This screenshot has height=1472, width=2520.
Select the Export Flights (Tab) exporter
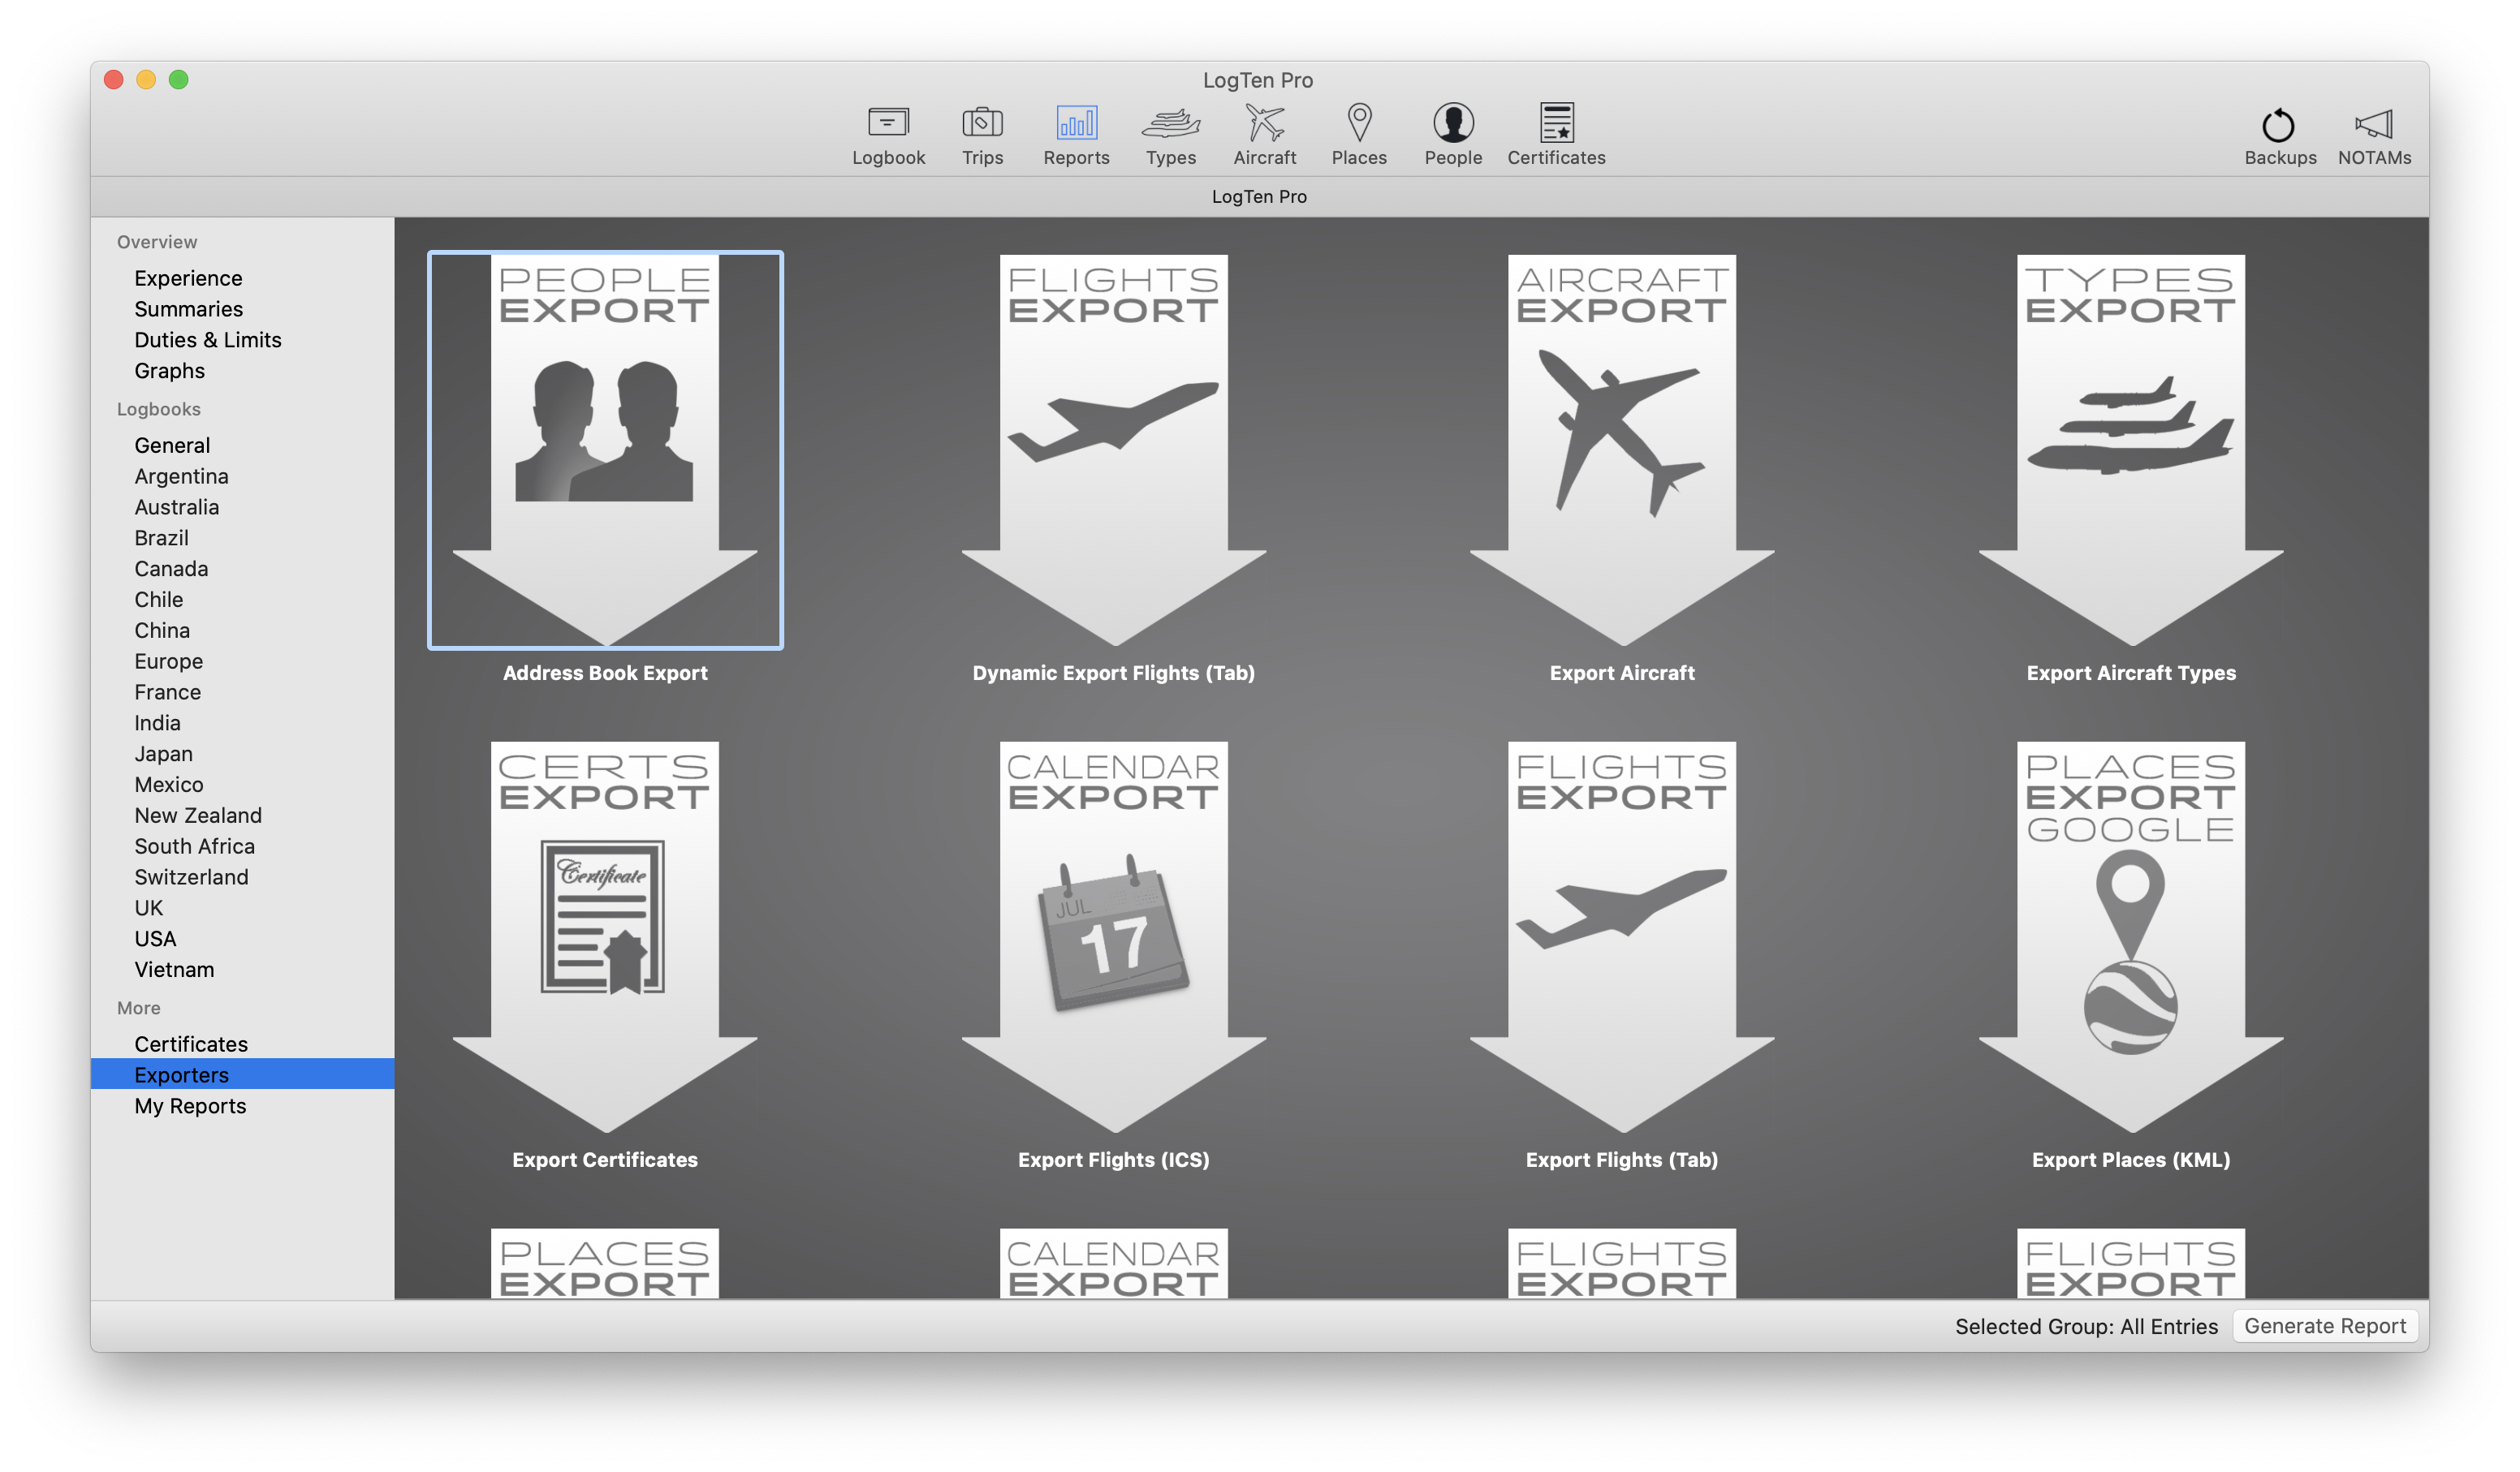[1621, 936]
